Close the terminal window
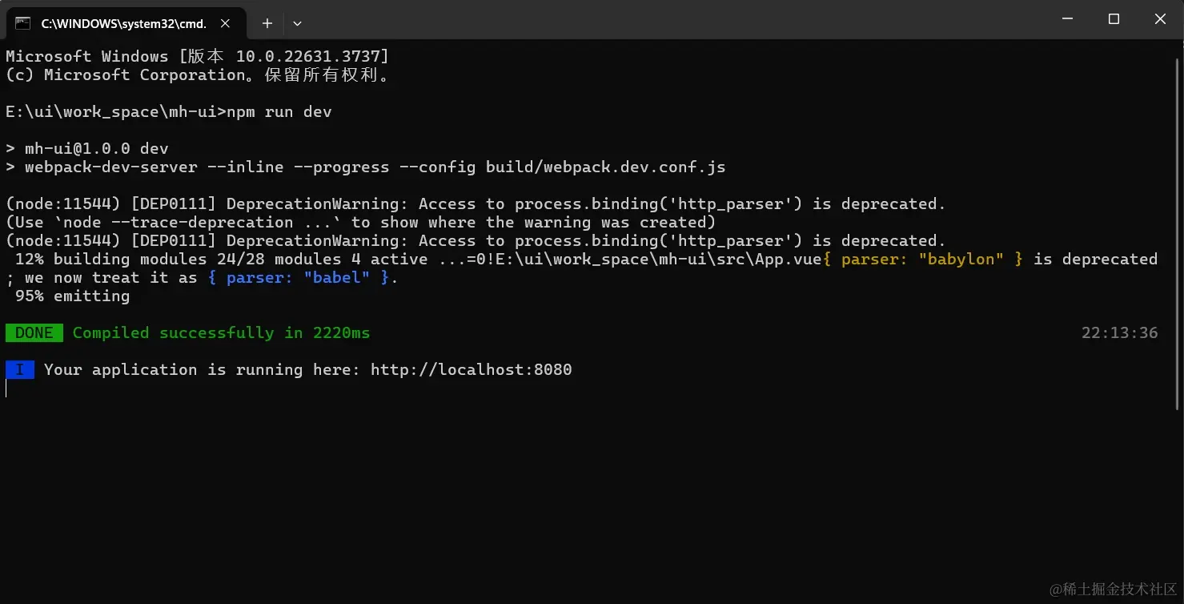 coord(1160,19)
